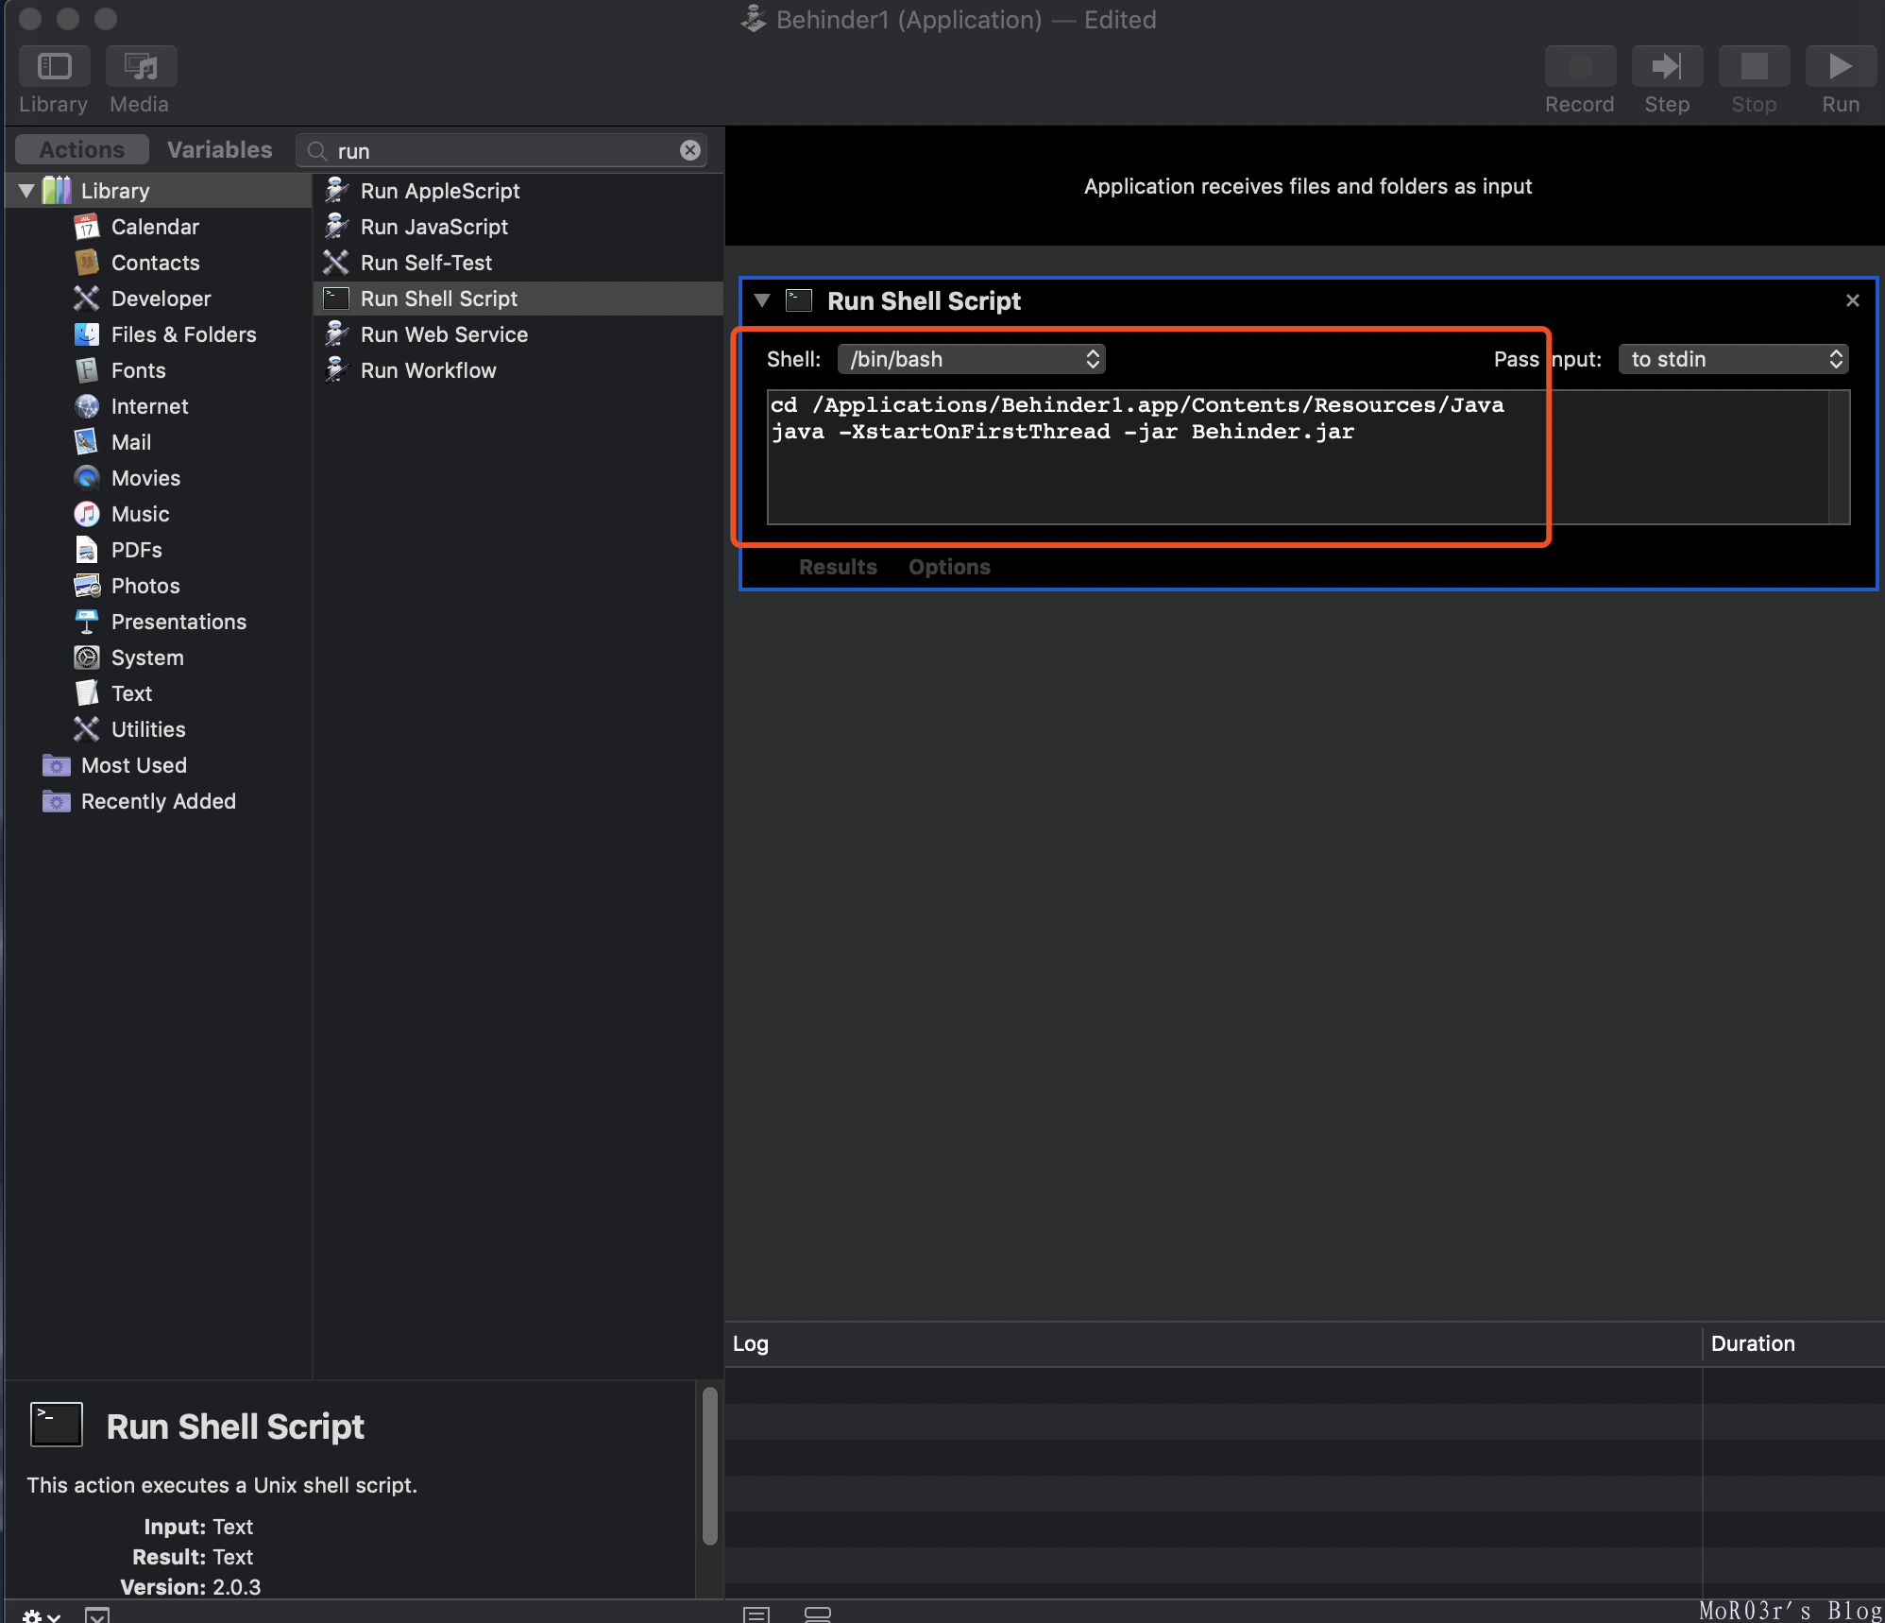Screen dimensions: 1885x1623
Task: Open the Media browser toolbar button
Action: tap(141, 66)
